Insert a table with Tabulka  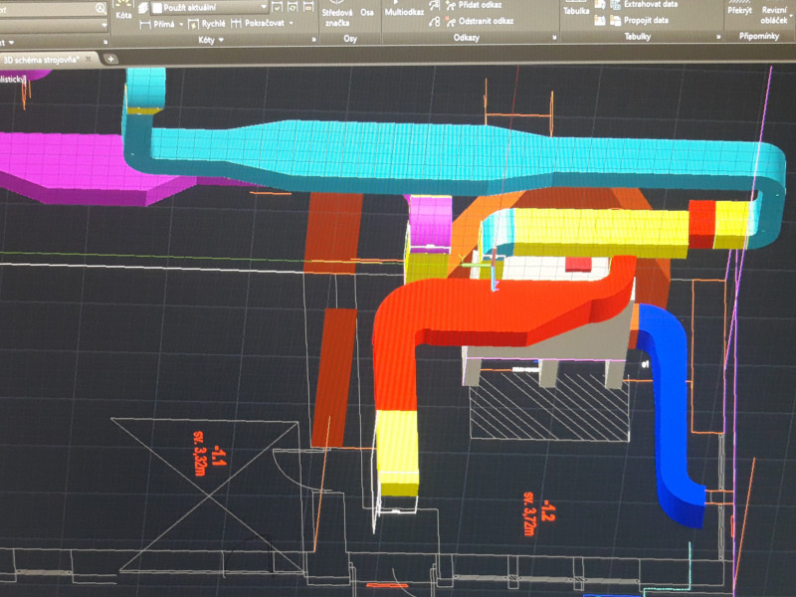pyautogui.click(x=576, y=10)
